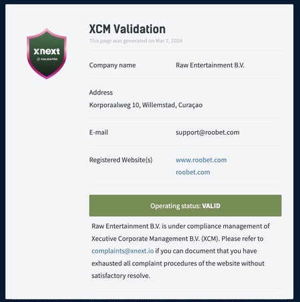The image size is (300, 302).
Task: Click the xnext validated shield badge
Action: point(47,53)
